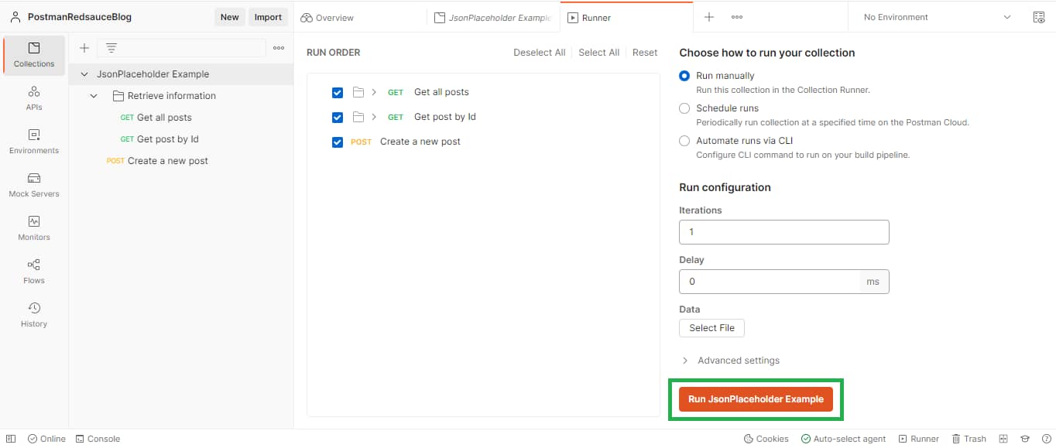Click the folder icon beside Get all posts
The image size is (1056, 448).
pyautogui.click(x=358, y=93)
